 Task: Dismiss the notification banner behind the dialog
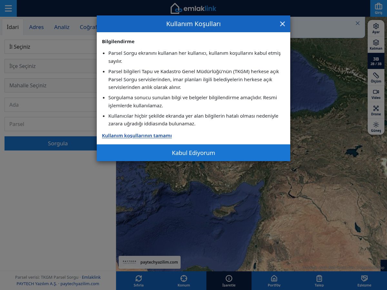[x=357, y=23]
